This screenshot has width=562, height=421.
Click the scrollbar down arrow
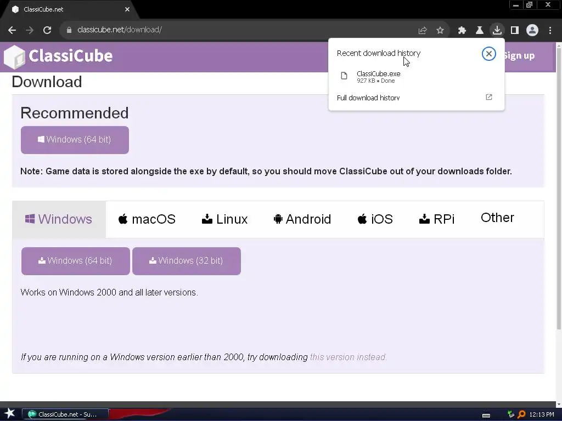point(559,405)
